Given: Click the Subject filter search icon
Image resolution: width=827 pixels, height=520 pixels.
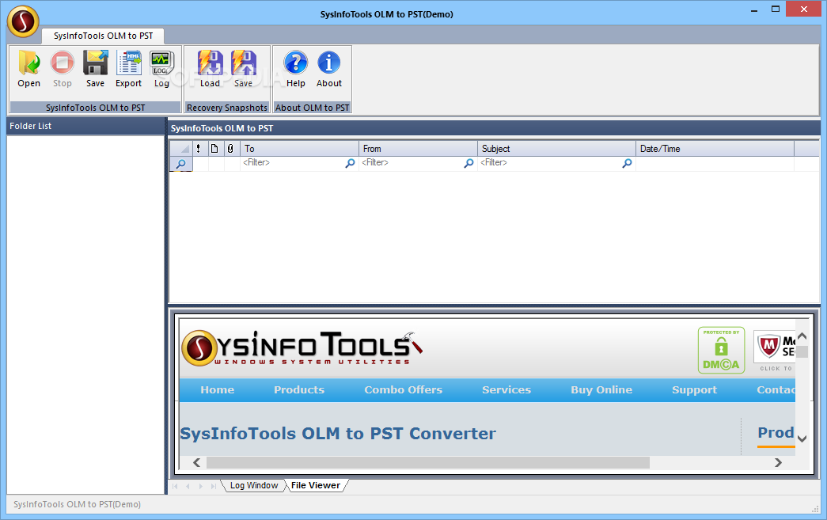Looking at the screenshot, I should pyautogui.click(x=627, y=164).
